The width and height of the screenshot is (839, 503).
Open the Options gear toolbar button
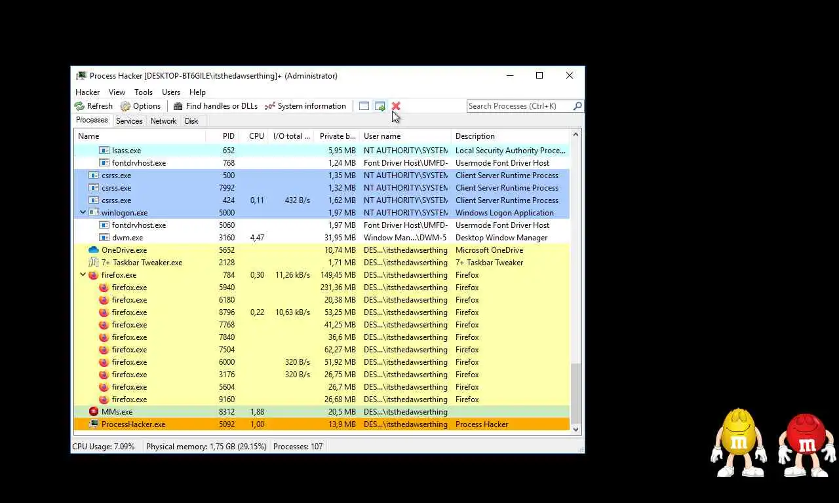[140, 106]
